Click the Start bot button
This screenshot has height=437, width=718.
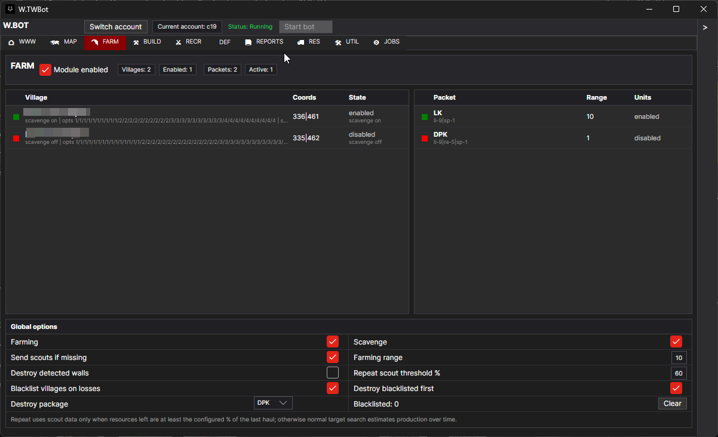click(306, 27)
